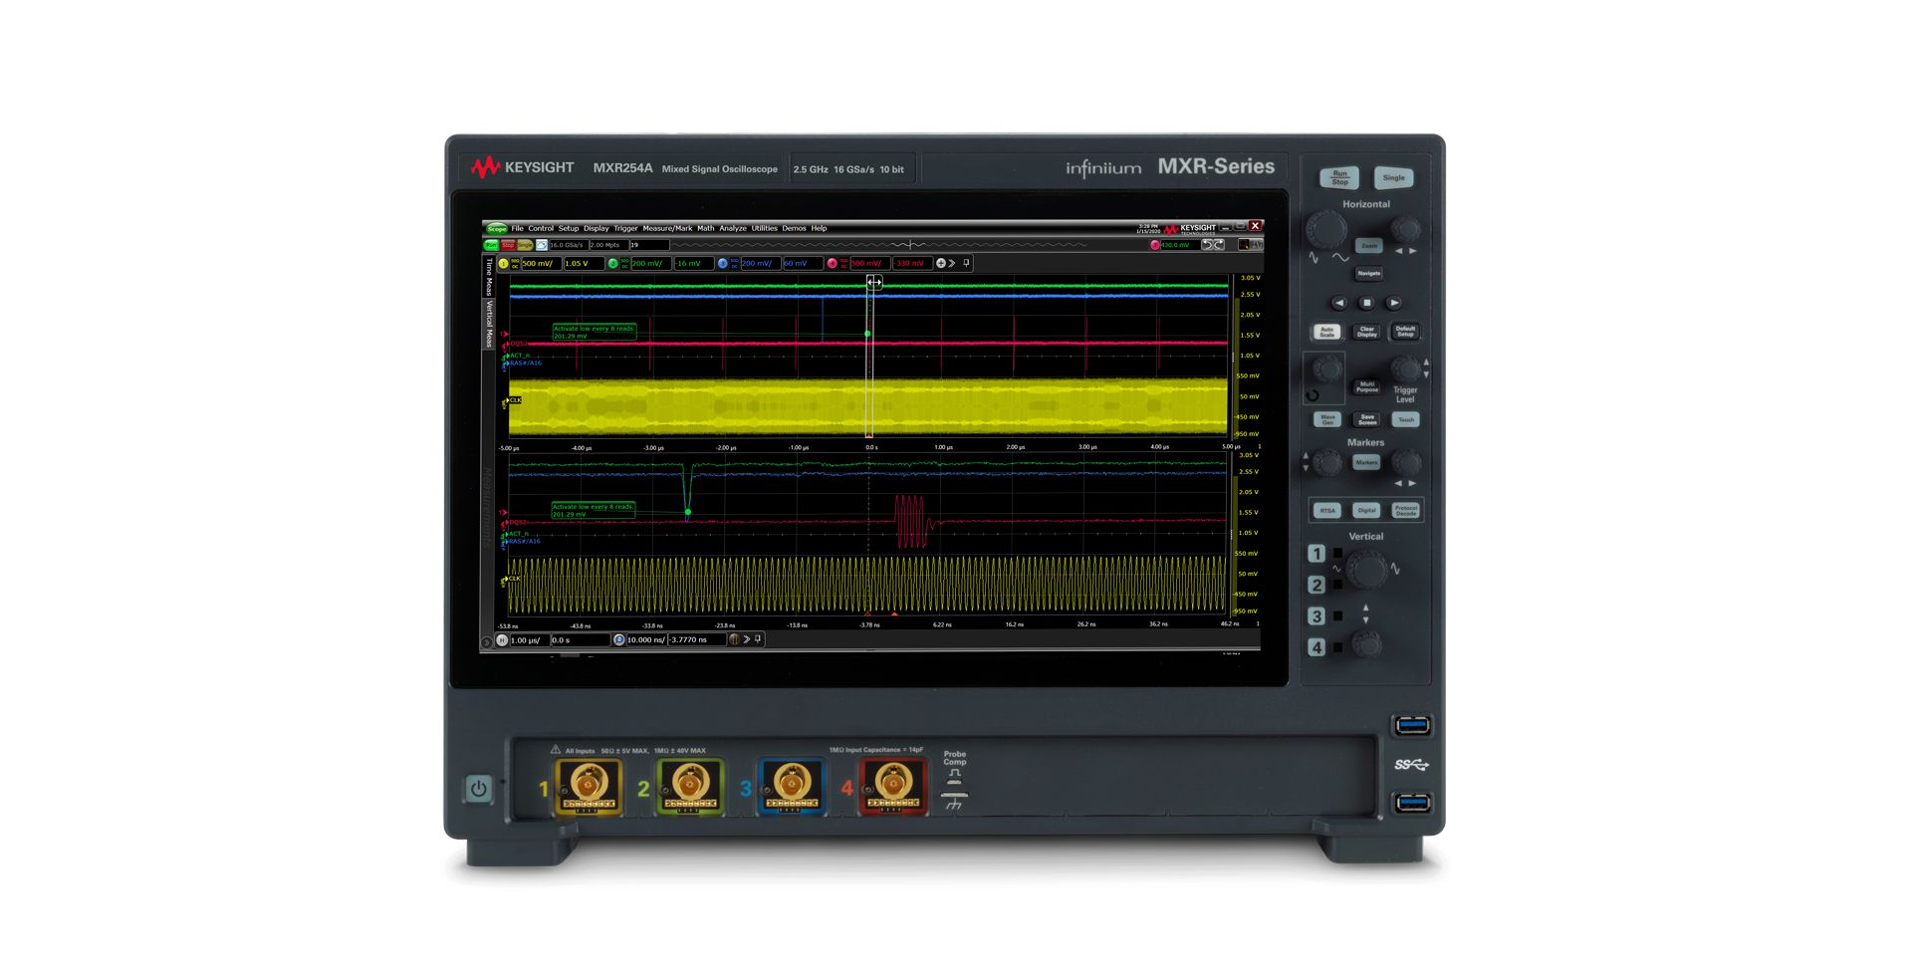Image resolution: width=1912 pixels, height=980 pixels.
Task: Click the add waveform plus icon
Action: coord(941,263)
